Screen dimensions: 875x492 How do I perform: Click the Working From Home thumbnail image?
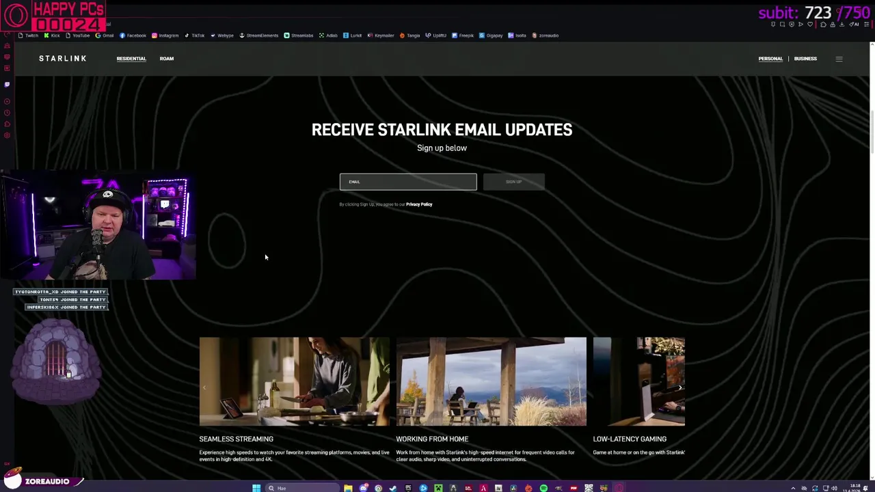pos(492,381)
